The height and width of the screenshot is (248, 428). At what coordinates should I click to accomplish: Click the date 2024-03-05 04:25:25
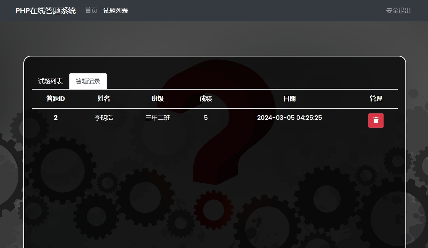(289, 118)
